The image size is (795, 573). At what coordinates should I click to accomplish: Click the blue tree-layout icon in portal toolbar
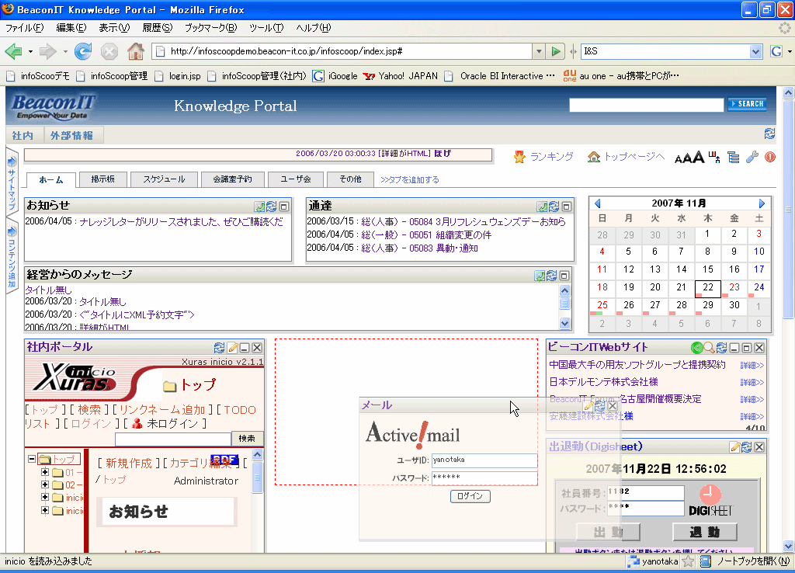[x=733, y=157]
